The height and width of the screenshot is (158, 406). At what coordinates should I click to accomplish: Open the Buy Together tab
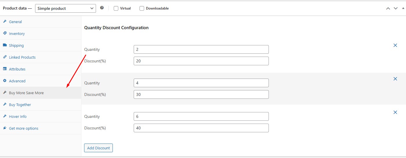[x=20, y=105]
